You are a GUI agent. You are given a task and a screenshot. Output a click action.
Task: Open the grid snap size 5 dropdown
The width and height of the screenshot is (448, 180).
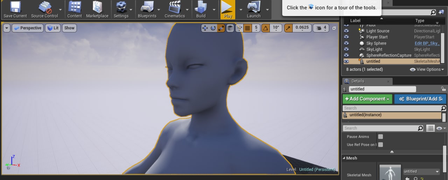[256, 28]
